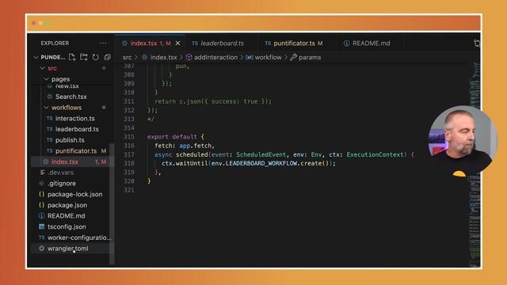The height and width of the screenshot is (285, 507).
Task: Collapse all folders in Explorer
Action: coord(108,57)
